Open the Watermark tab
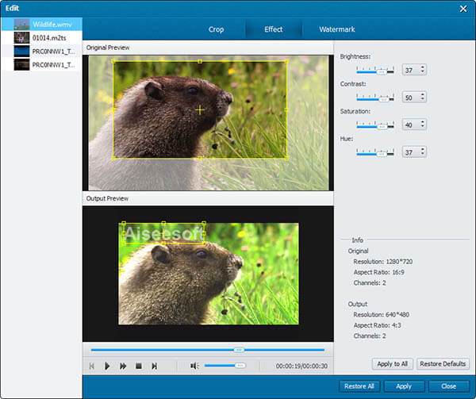 [337, 29]
